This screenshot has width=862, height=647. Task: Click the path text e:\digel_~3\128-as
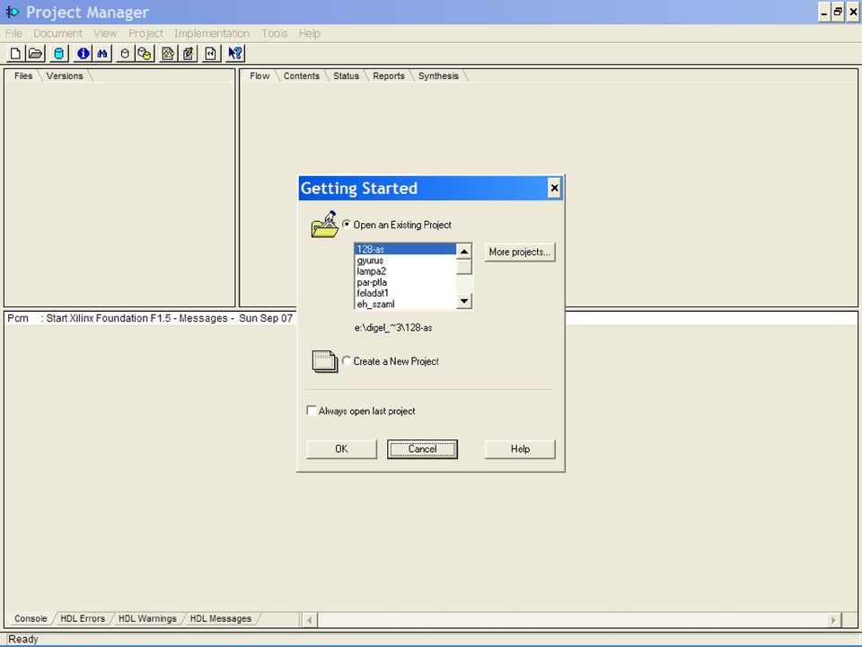coord(393,328)
